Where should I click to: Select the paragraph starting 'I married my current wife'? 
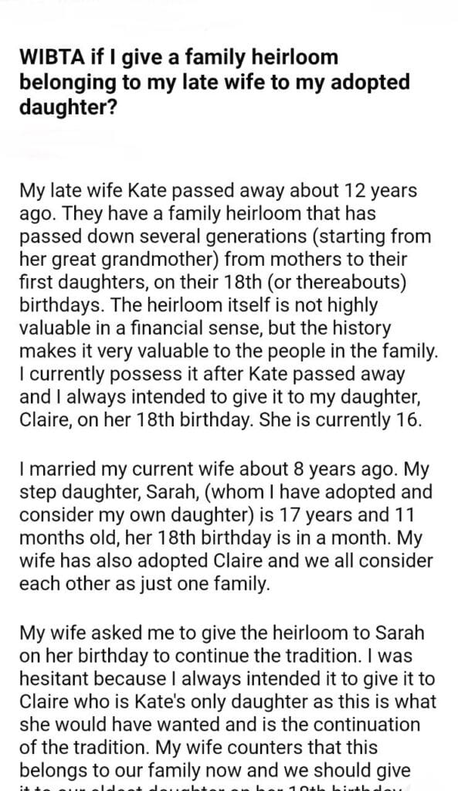226,525
